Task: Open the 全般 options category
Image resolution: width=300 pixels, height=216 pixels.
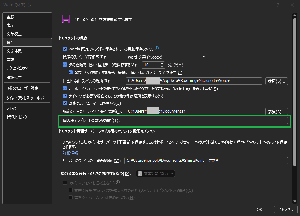Action: point(27,17)
